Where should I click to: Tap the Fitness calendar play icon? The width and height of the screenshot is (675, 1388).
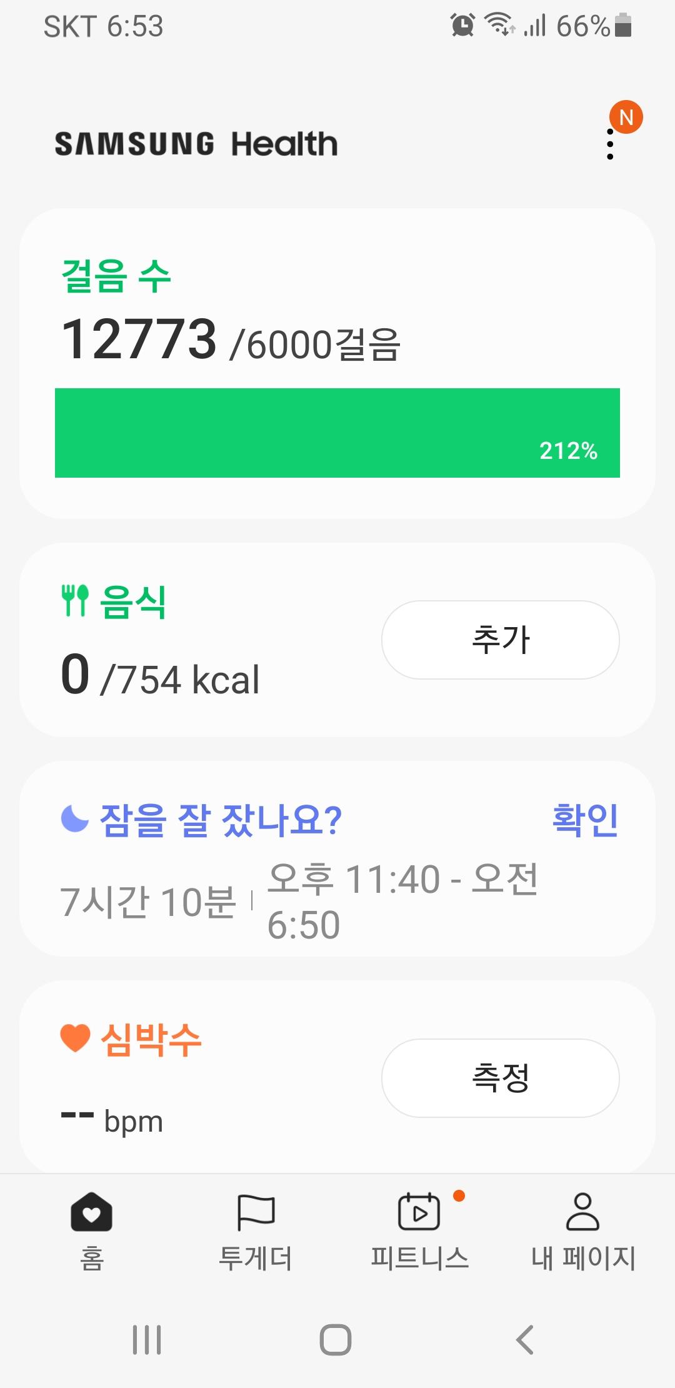click(419, 1212)
